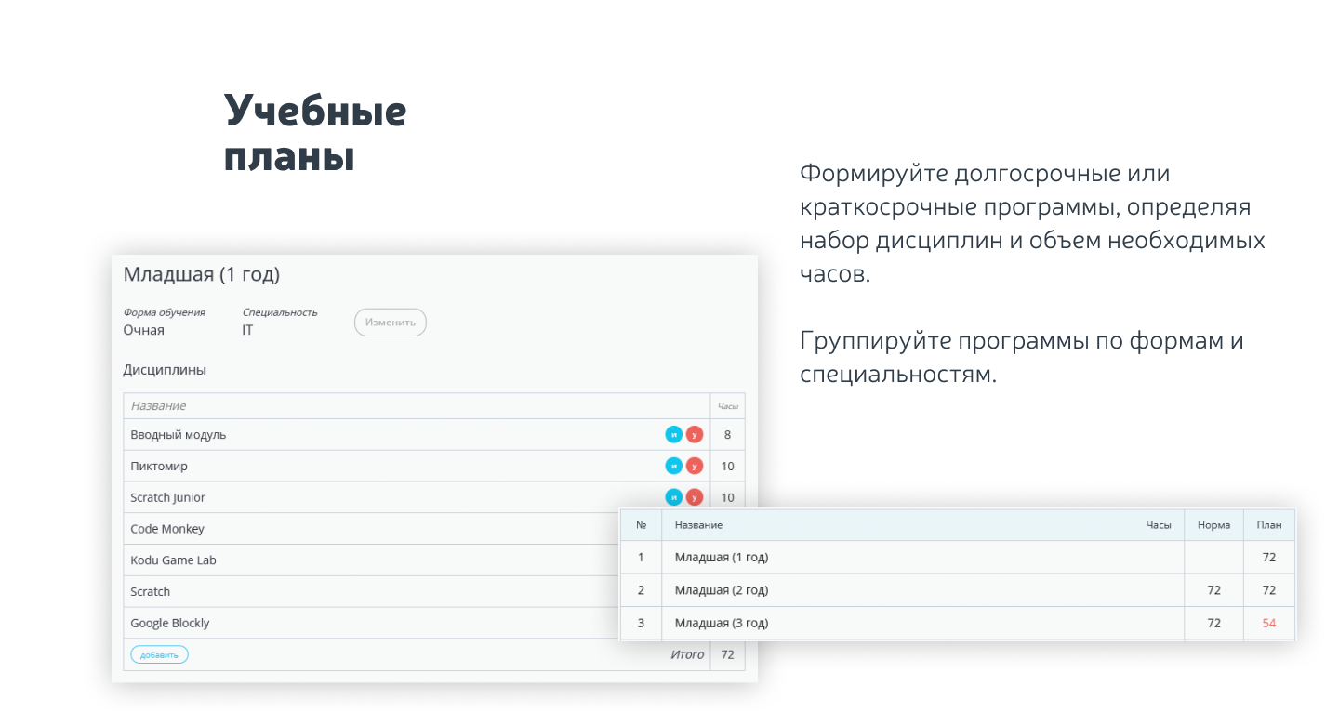Click row number 2 in the plans table
This screenshot has width=1339, height=725.
[641, 590]
